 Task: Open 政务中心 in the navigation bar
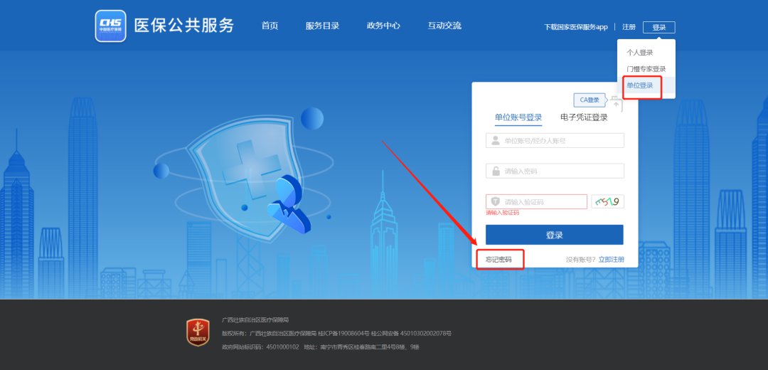383,26
